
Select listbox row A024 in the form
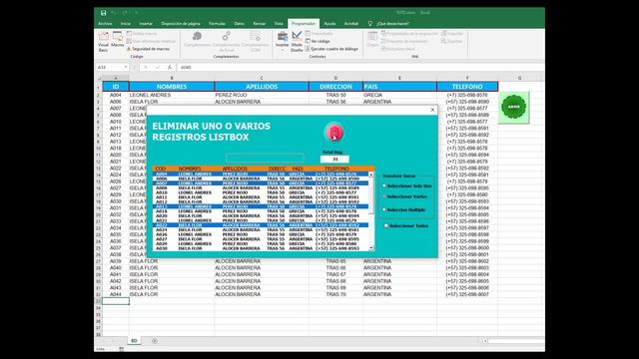click(x=261, y=230)
